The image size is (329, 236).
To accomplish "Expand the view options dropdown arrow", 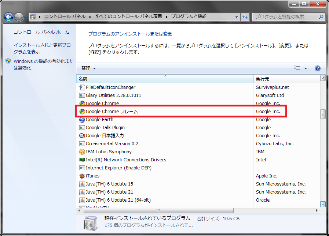I will (x=306, y=68).
